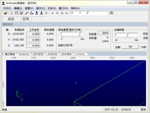Click the window view toolbar icon
The width and height of the screenshot is (150, 113).
pyautogui.click(x=16, y=13)
